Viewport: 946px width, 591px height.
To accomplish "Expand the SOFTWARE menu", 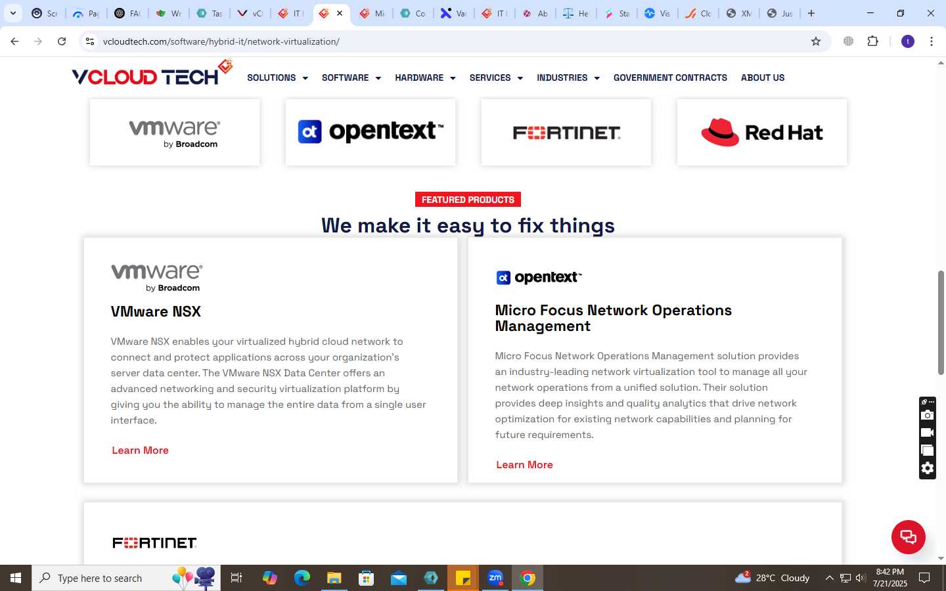I will 351,77.
